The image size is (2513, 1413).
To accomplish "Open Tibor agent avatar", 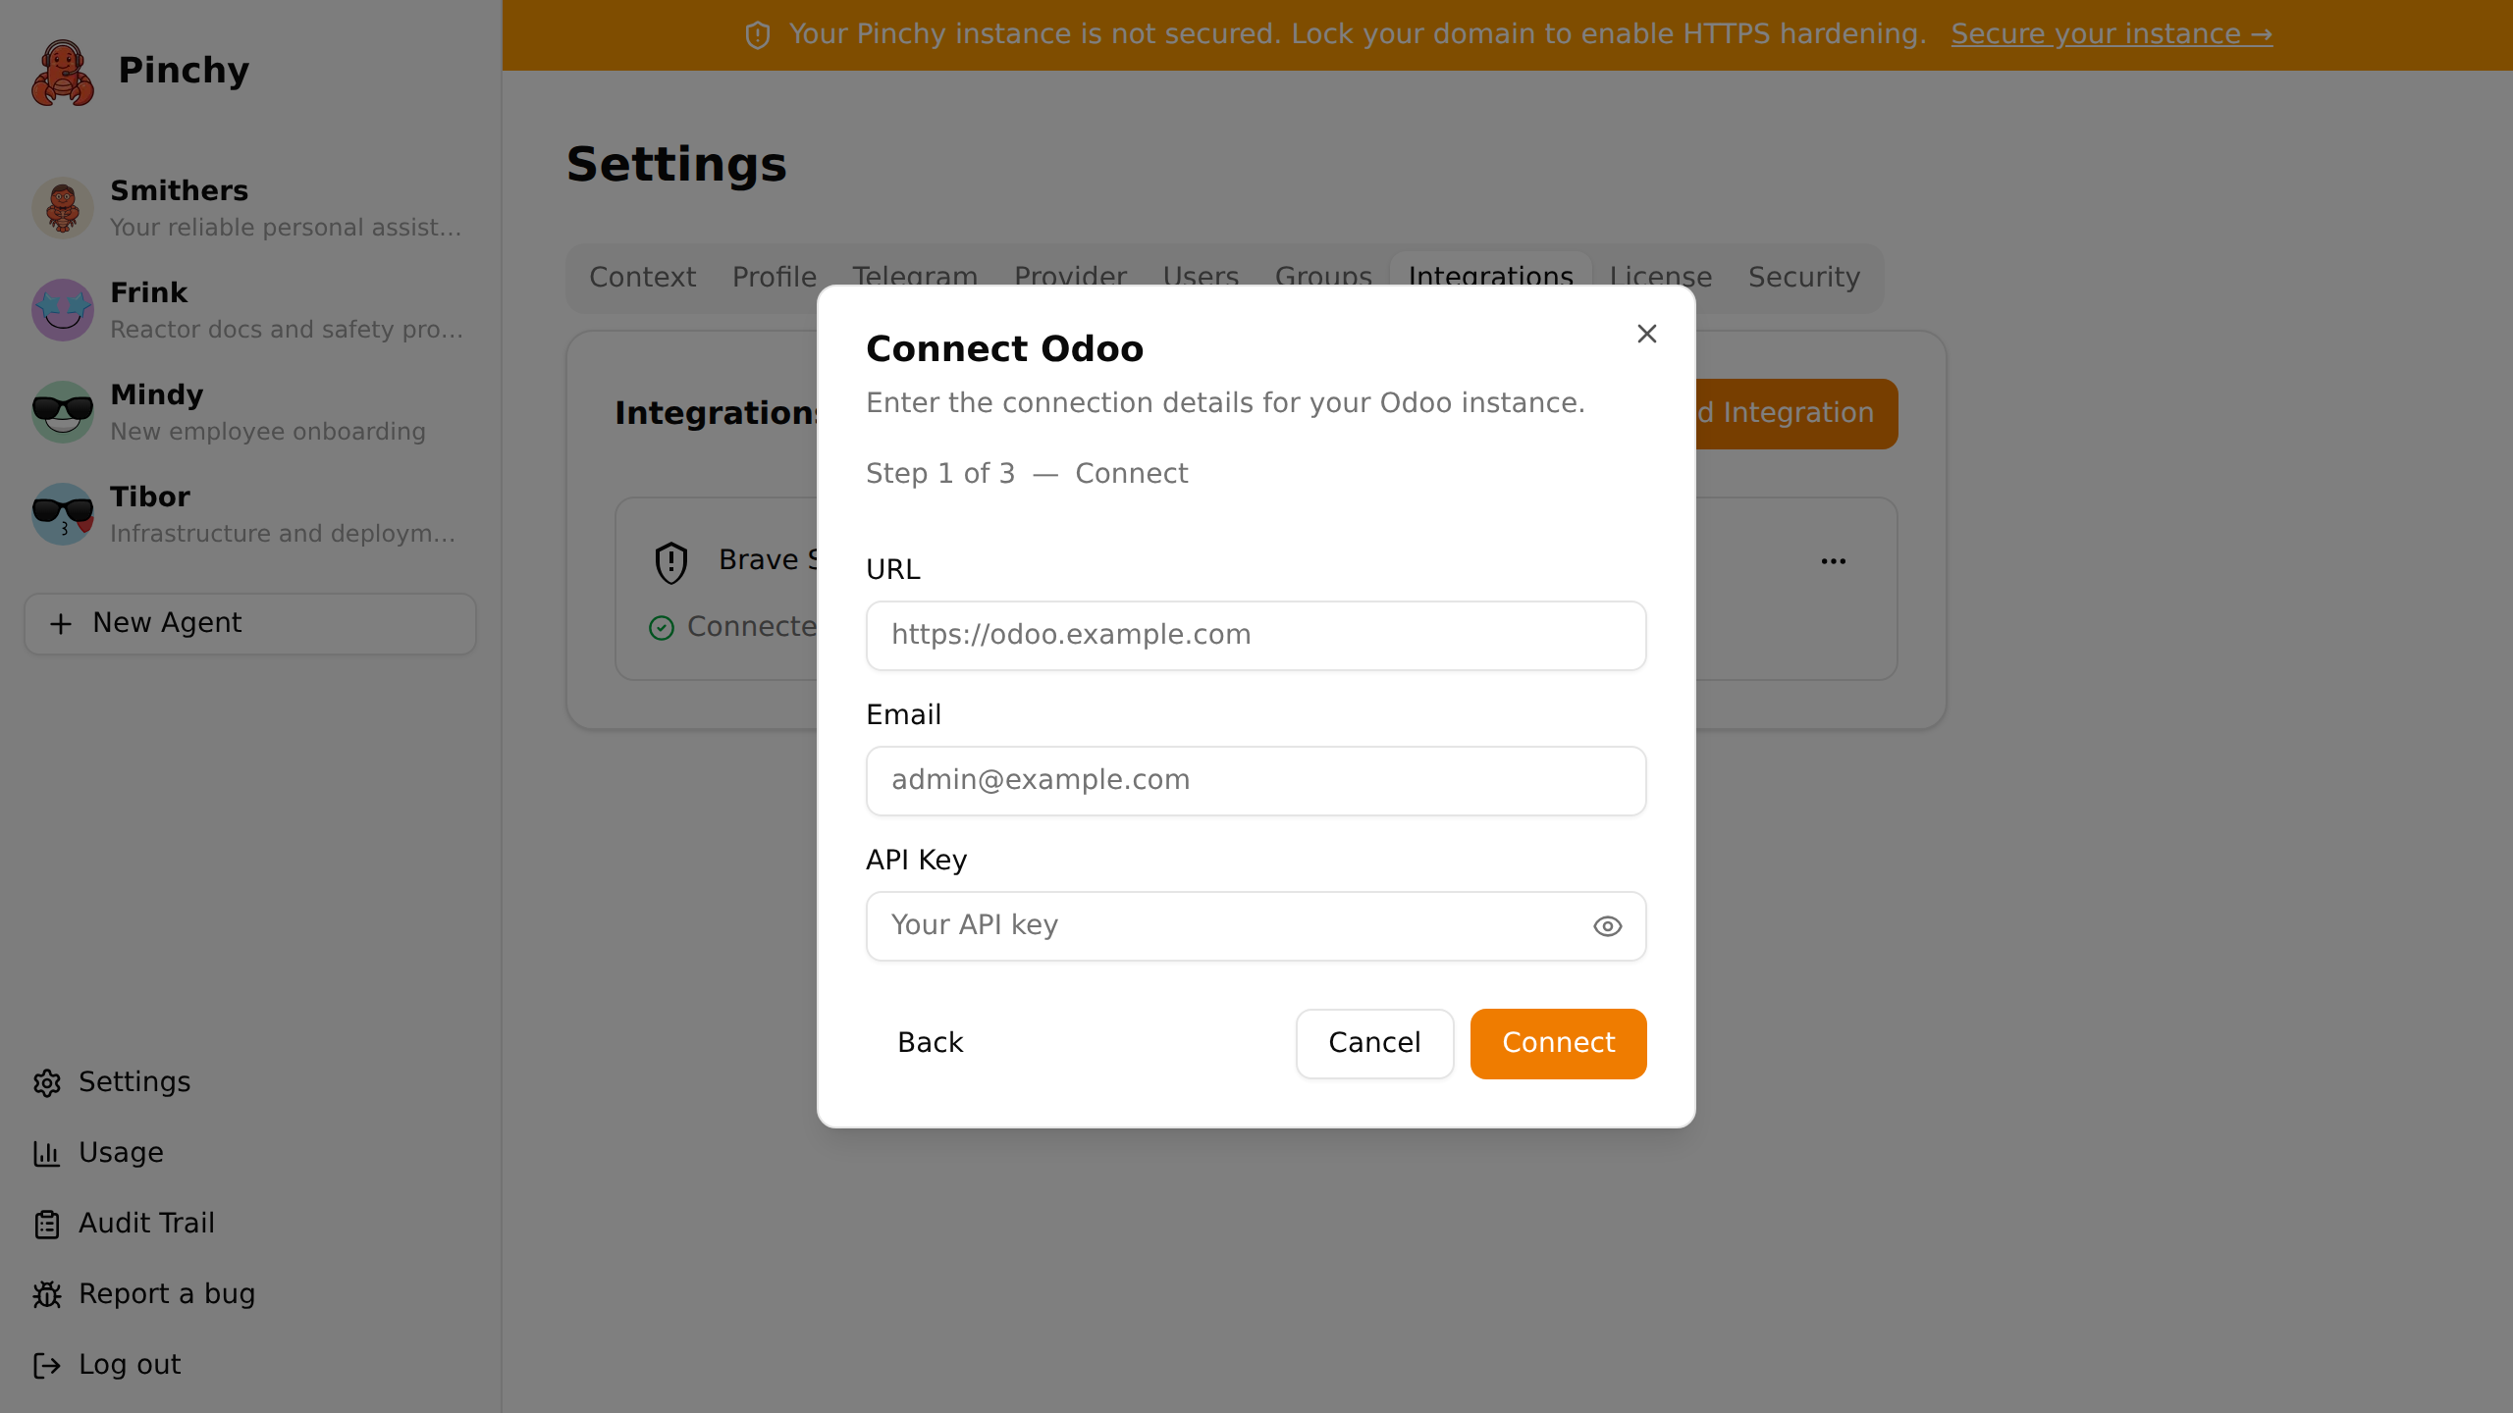I will pyautogui.click(x=63, y=514).
